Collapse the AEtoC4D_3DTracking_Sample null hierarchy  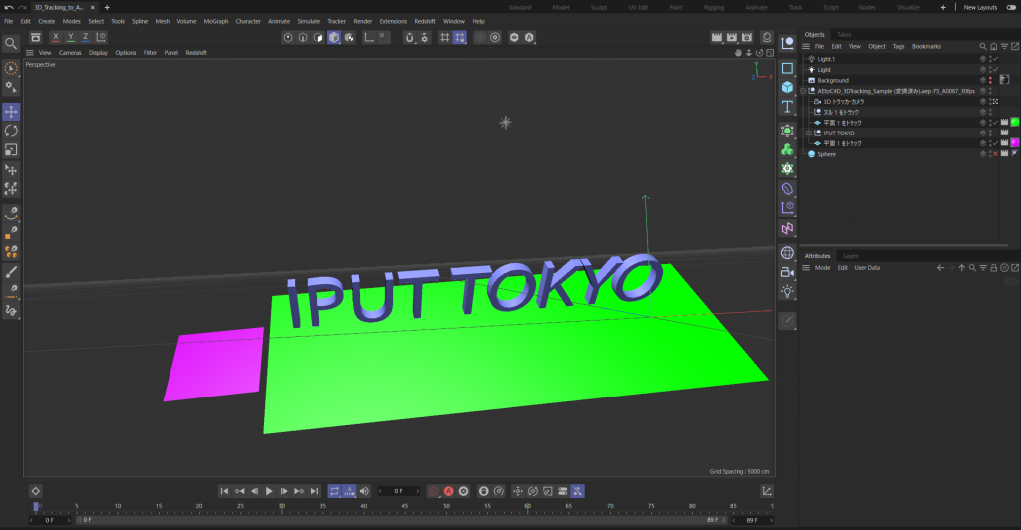pyautogui.click(x=803, y=91)
